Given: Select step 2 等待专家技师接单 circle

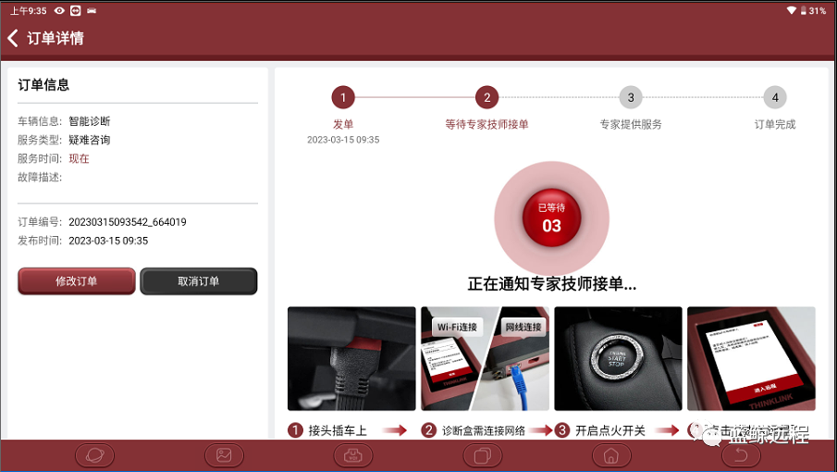Looking at the screenshot, I should click(x=486, y=98).
